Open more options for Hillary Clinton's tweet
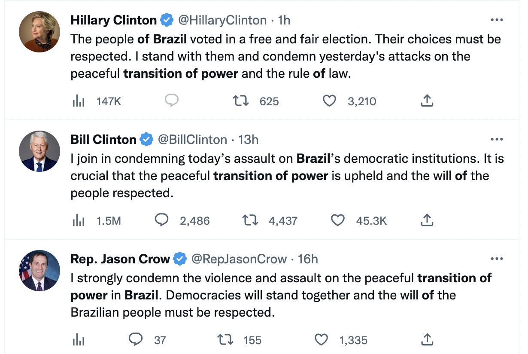528x354 pixels. (496, 20)
